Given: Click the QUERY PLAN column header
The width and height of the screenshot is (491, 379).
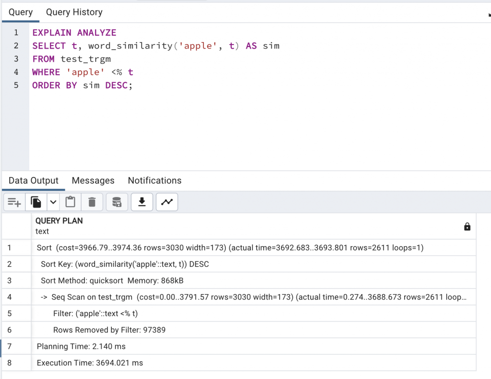Looking at the screenshot, I should coord(254,226).
